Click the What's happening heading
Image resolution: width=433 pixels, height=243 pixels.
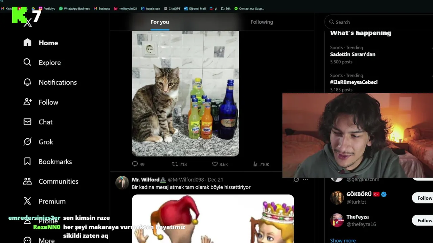[361, 33]
